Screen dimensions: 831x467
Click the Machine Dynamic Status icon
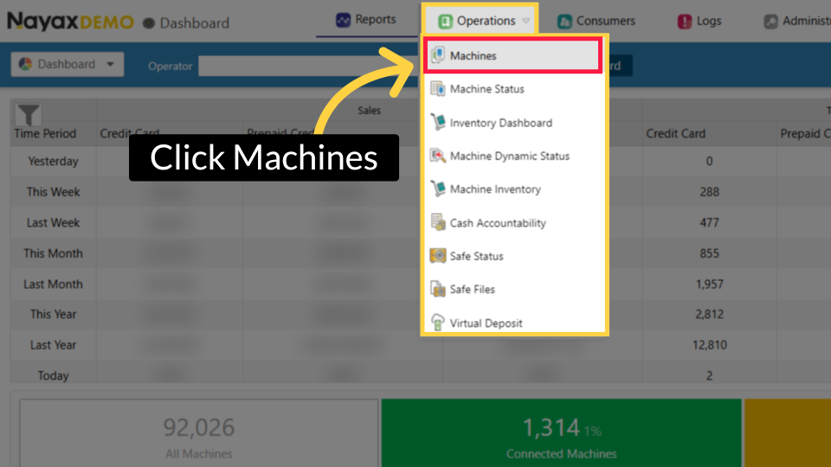click(438, 157)
